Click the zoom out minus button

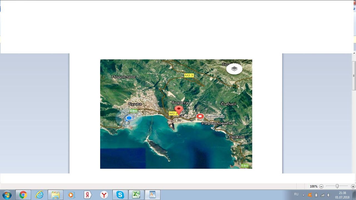(321, 186)
